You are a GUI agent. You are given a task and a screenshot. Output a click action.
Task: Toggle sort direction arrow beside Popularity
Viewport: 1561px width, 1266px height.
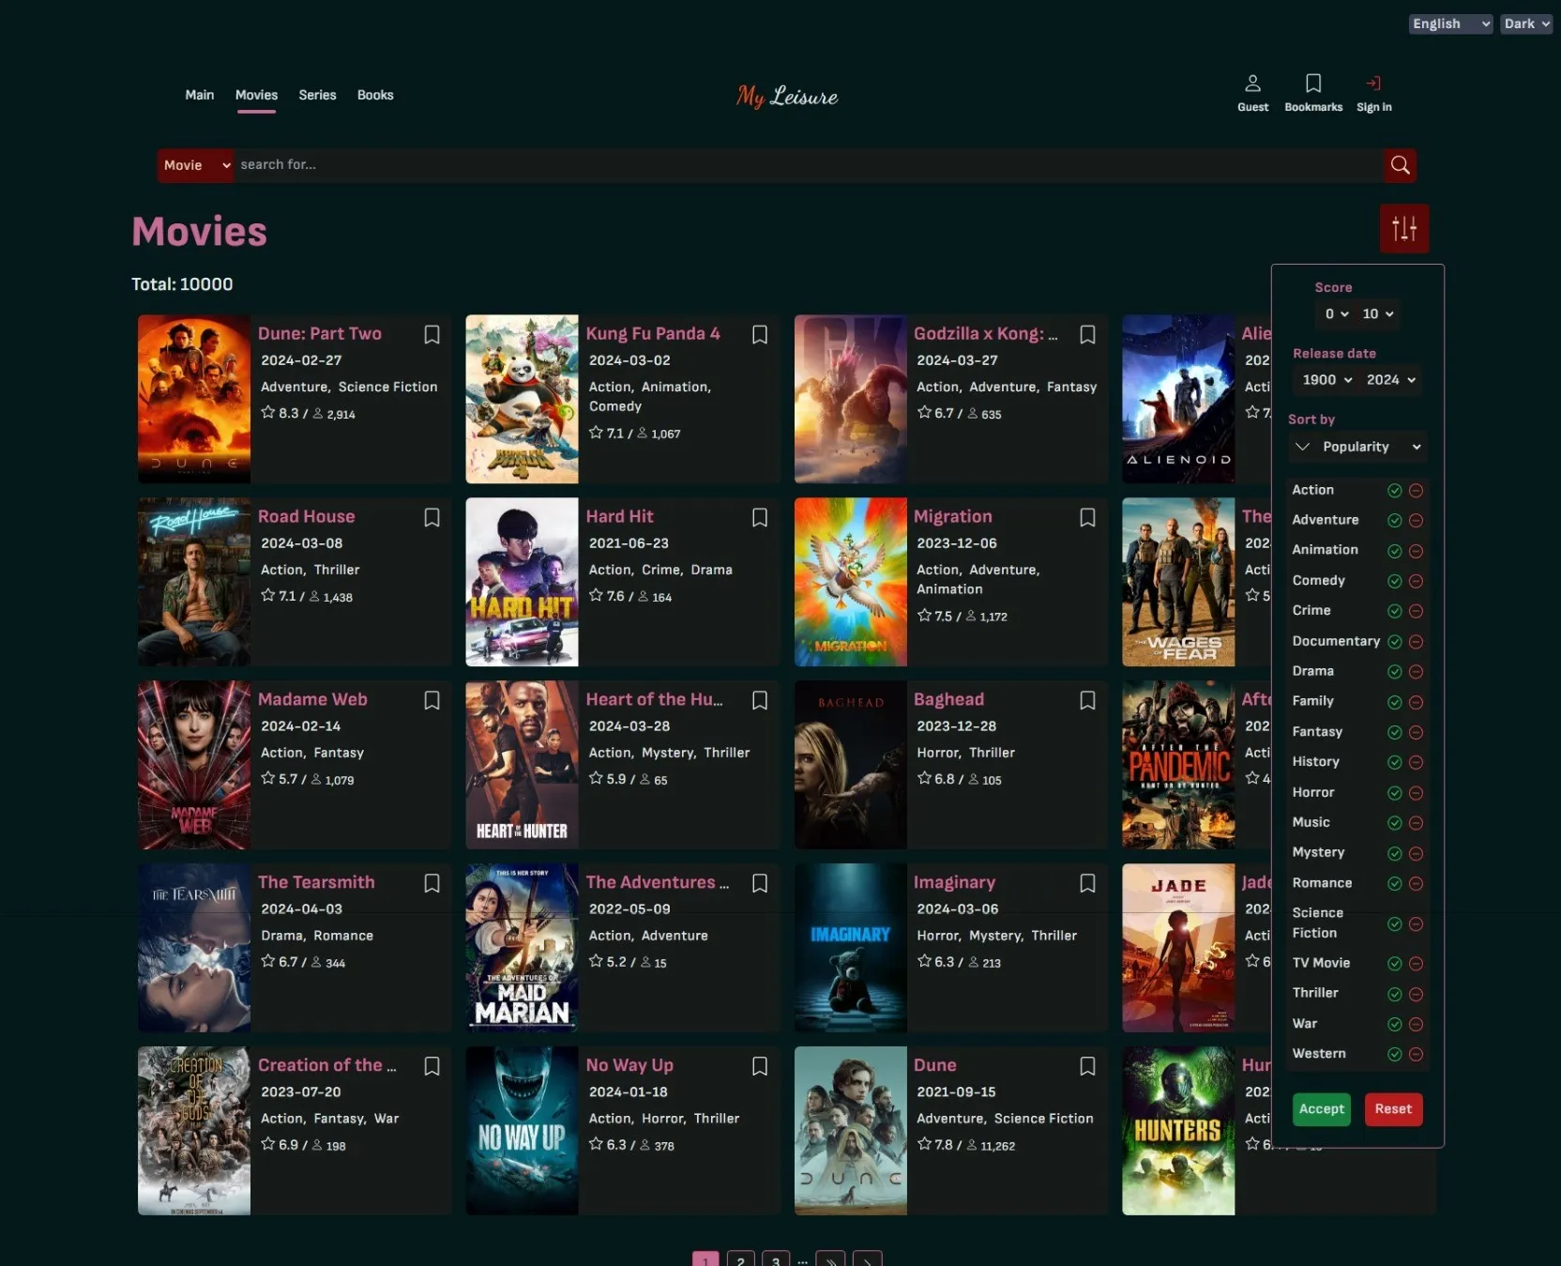pos(1302,447)
